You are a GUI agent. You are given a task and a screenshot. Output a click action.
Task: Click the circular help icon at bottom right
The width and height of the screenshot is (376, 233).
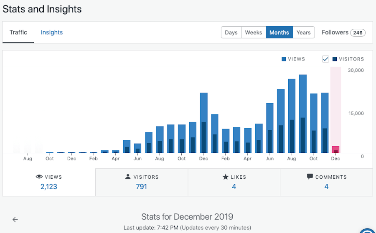[368, 230]
